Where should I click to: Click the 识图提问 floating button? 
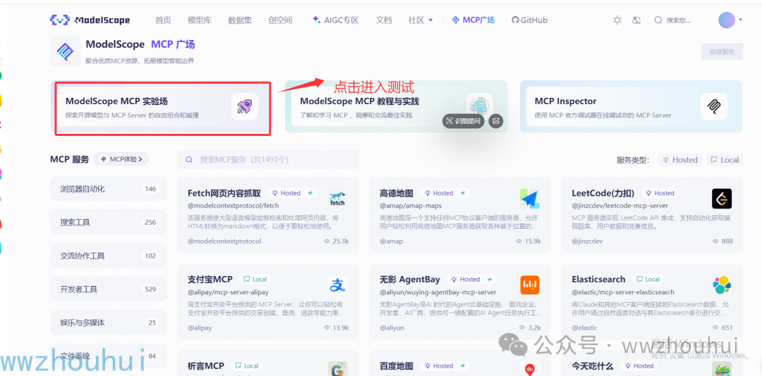pyautogui.click(x=464, y=121)
